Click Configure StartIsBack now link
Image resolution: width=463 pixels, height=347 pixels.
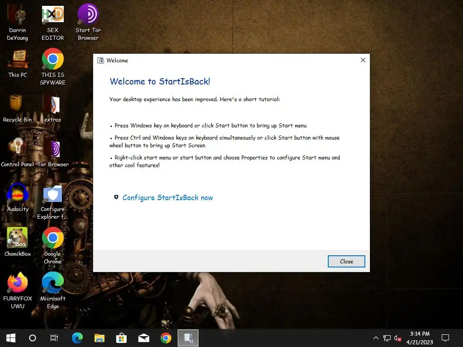click(x=168, y=198)
